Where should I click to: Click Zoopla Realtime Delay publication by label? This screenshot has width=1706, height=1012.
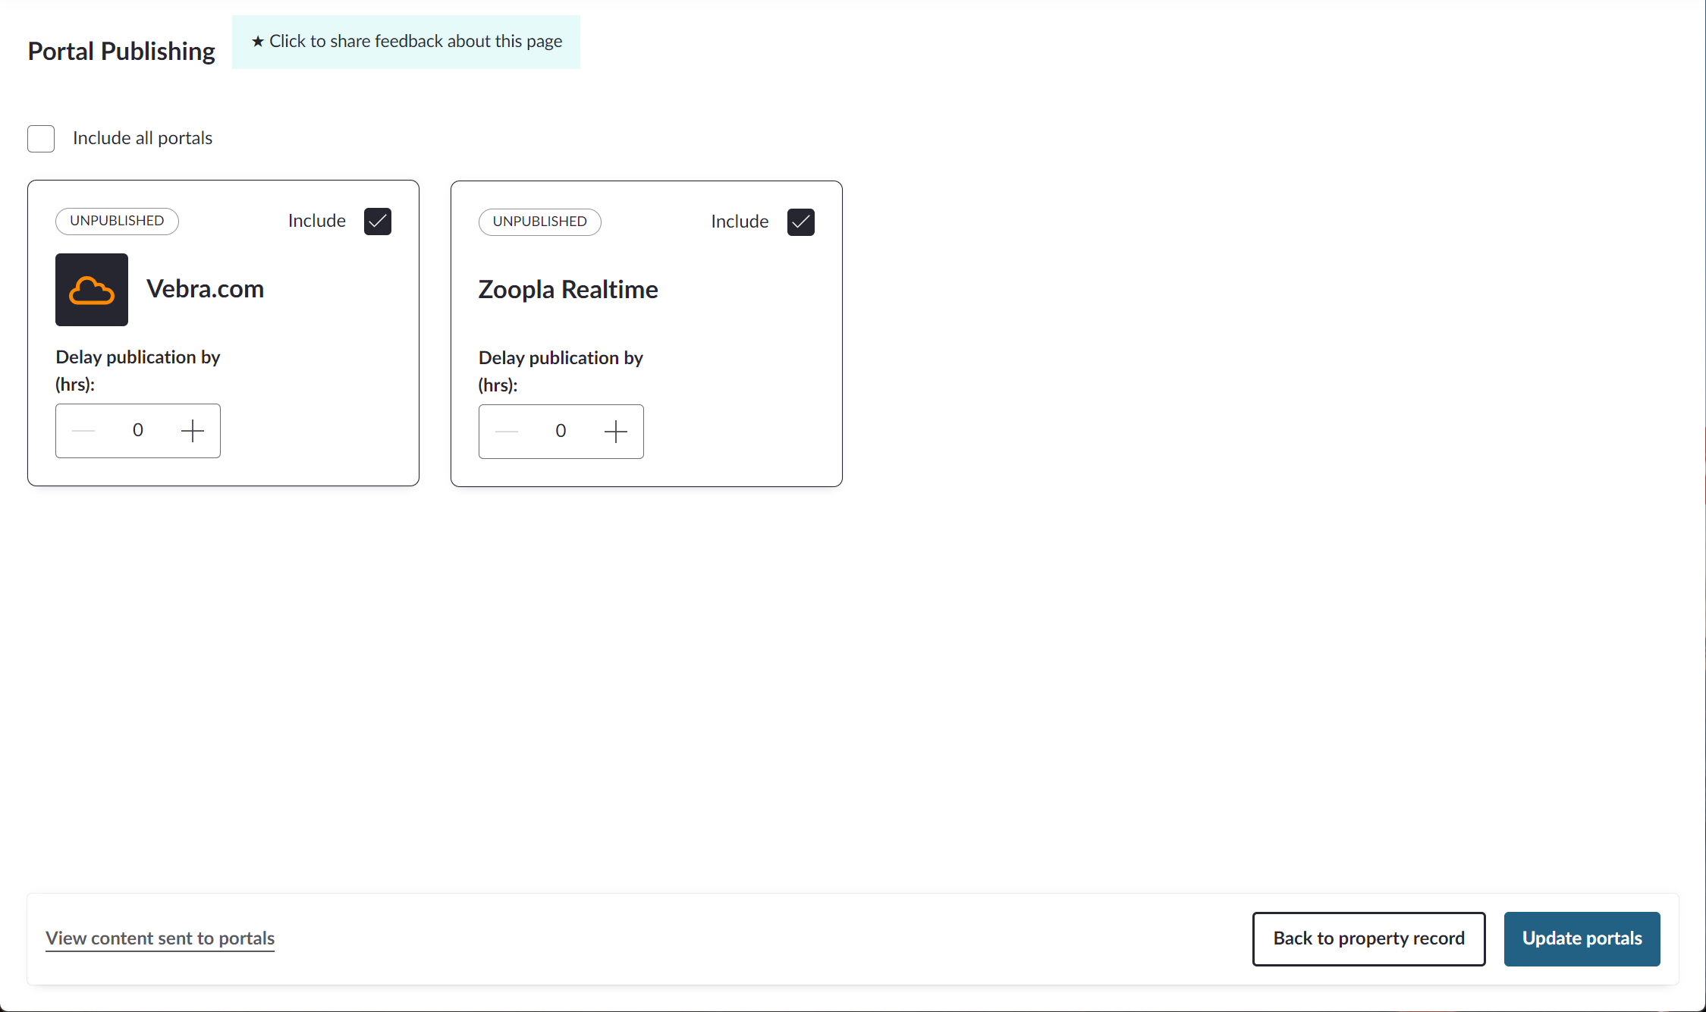point(561,372)
